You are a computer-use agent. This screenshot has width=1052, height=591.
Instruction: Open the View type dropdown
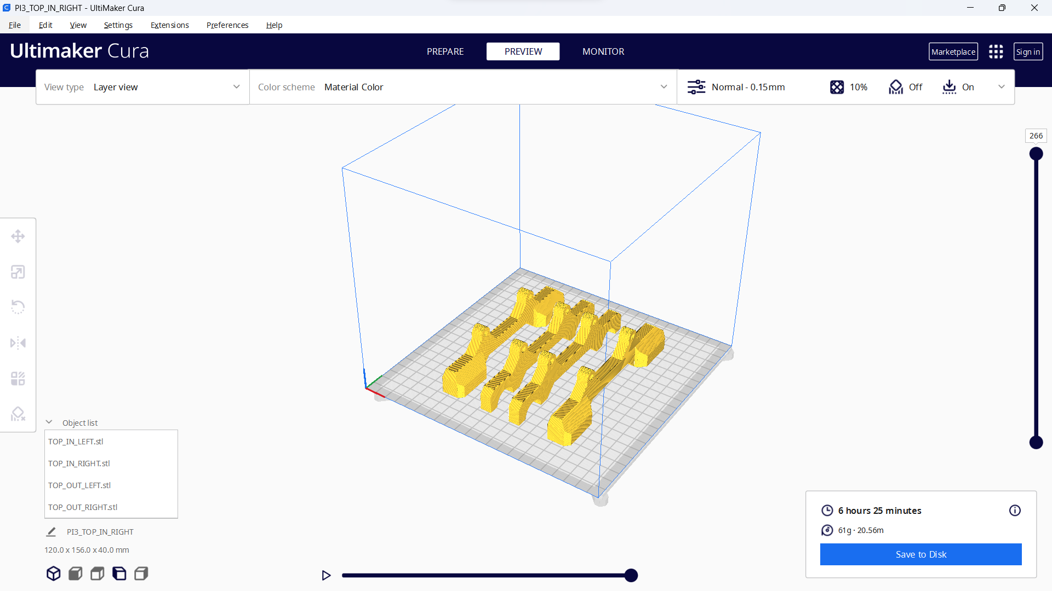(x=142, y=87)
